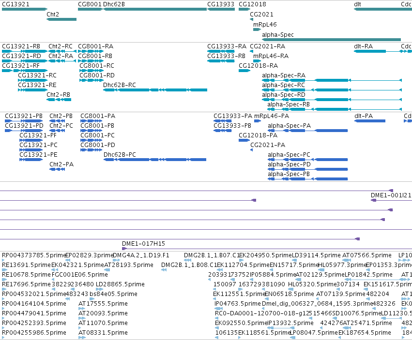Select the alpha-Spec gene bar
412x340 pixels.
[x=331, y=40]
